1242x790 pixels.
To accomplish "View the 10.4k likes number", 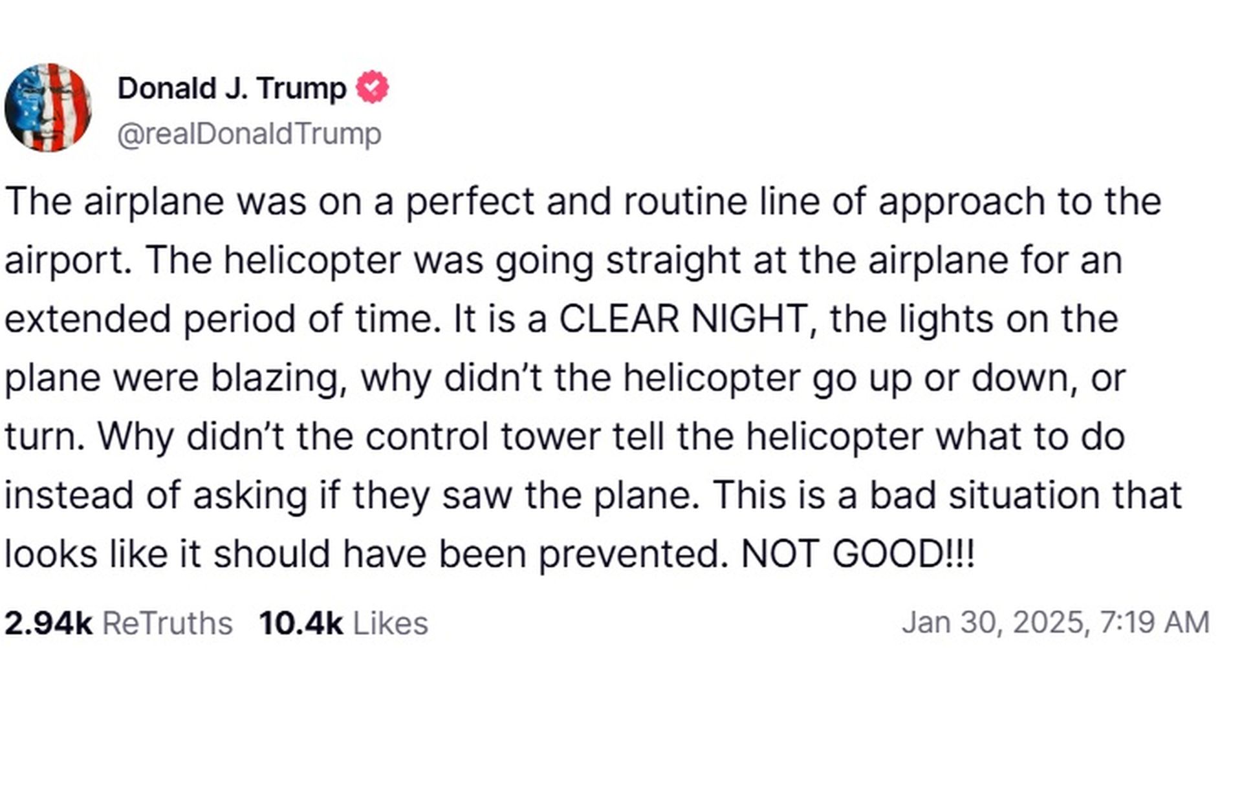I will [301, 623].
